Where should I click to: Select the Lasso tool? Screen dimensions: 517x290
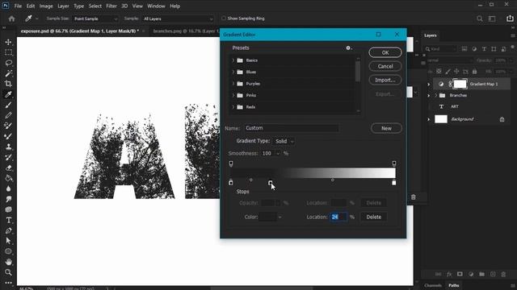point(8,63)
